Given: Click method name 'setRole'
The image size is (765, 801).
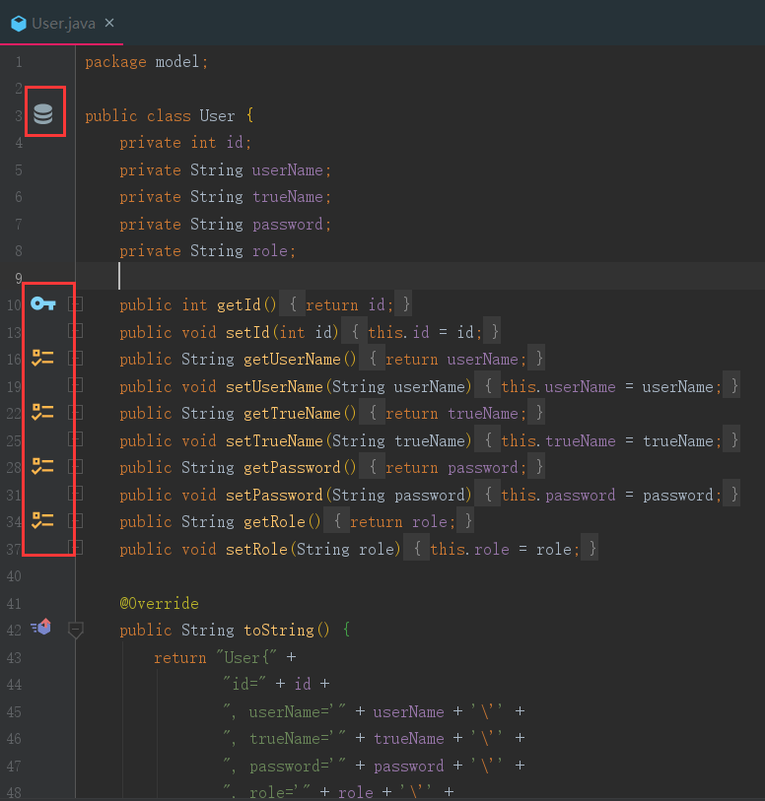Looking at the screenshot, I should click(256, 549).
